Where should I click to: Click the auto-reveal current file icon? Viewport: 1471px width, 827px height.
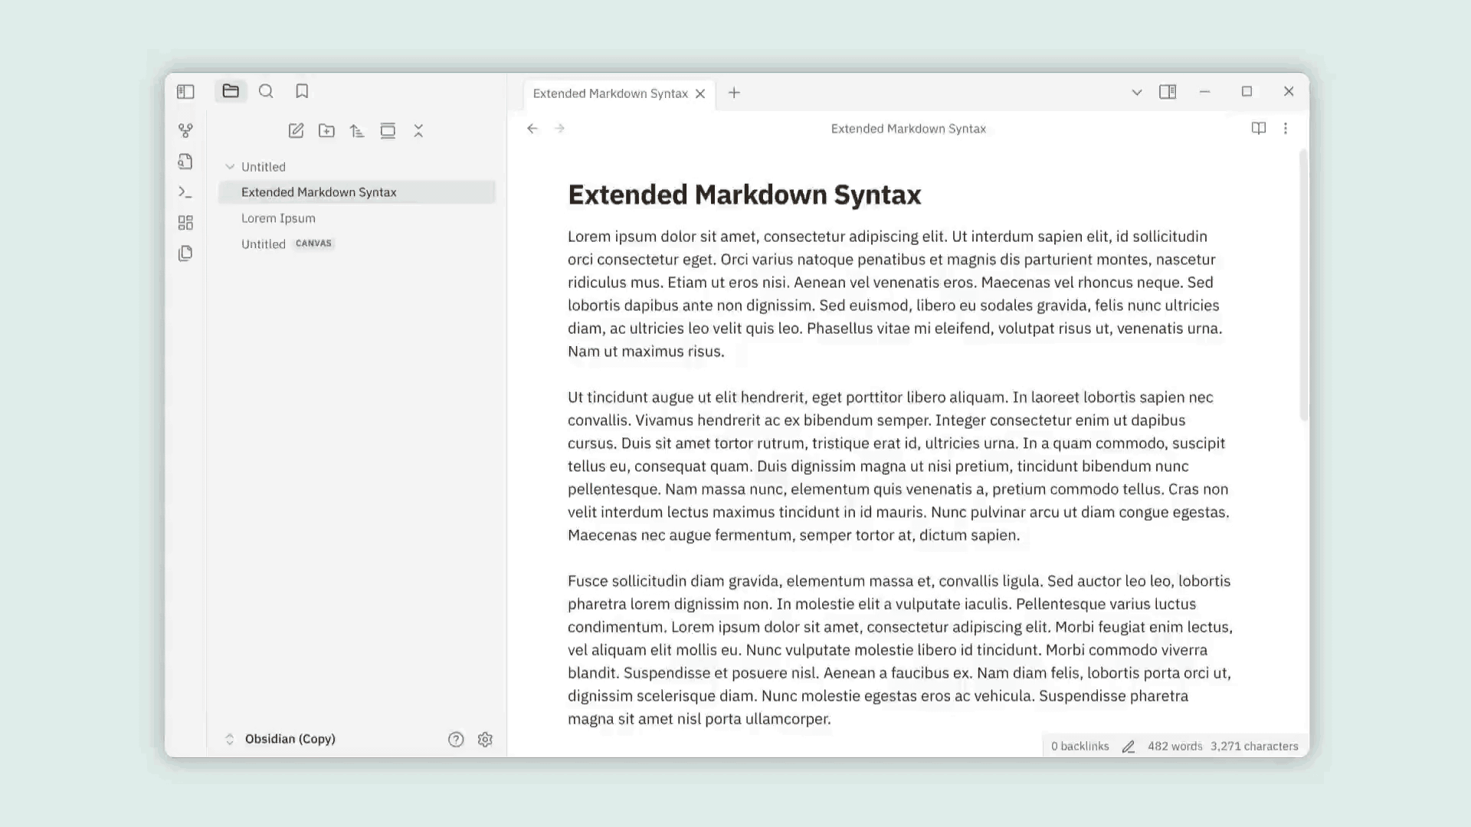click(x=388, y=131)
